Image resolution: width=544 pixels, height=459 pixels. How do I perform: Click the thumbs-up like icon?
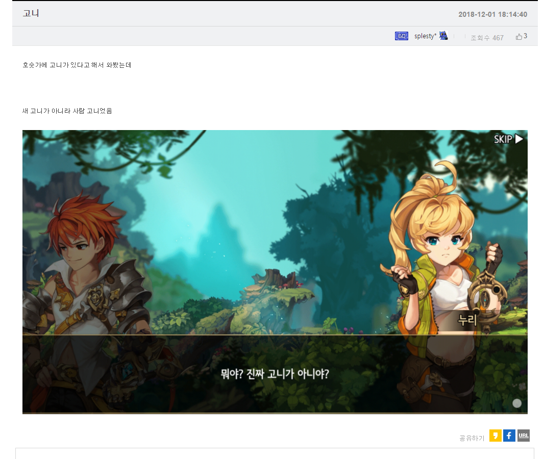[518, 36]
